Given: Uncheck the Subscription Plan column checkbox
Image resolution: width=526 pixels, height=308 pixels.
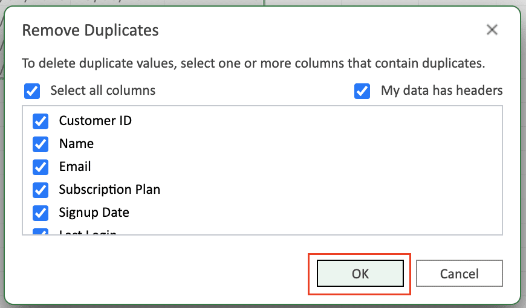Looking at the screenshot, I should coord(41,190).
